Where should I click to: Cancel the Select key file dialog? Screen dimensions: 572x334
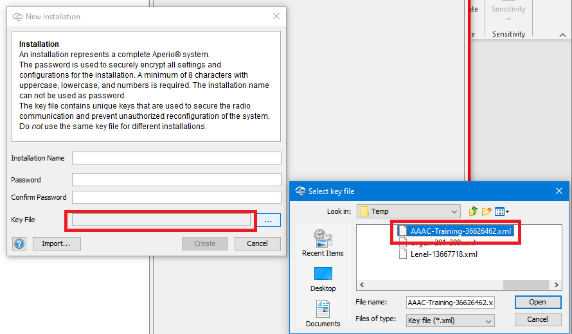pos(537,319)
